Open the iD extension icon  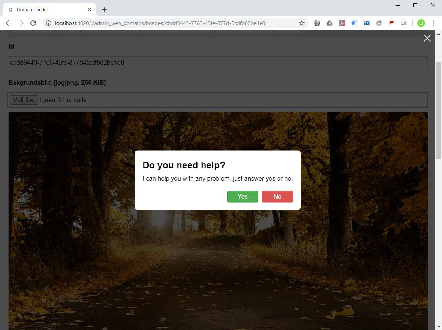[366, 23]
